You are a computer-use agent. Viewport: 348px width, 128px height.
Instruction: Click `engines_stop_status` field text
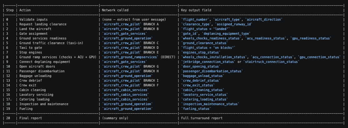coord(201,53)
